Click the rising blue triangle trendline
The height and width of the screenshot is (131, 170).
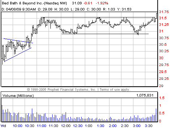[x=18, y=55]
